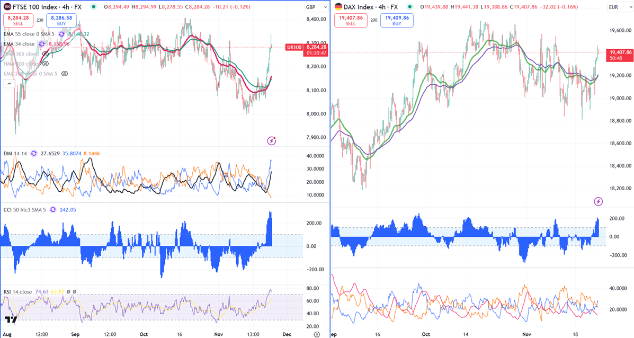Click the refresh icon beside EMA 34 indicator
The height and width of the screenshot is (338, 634).
41,44
